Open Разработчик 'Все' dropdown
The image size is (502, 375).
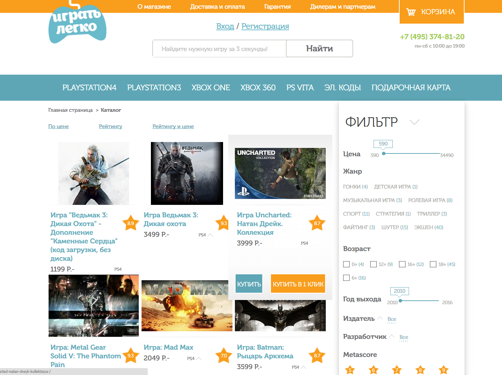(403, 337)
